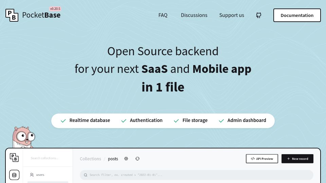Screen dimensions: 326x183
Task: Click the Collections breadcrumb
Action: tap(90, 159)
